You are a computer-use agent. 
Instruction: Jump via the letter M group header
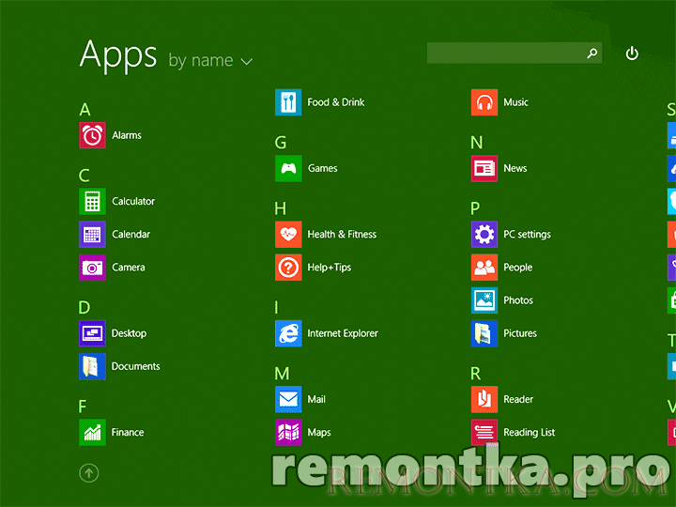[282, 374]
